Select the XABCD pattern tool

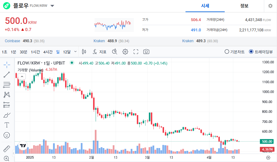click(x=7, y=95)
